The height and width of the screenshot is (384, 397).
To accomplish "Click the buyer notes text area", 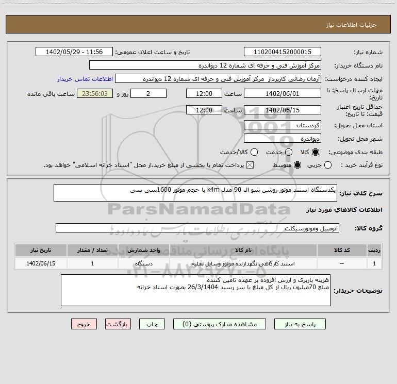I will pyautogui.click(x=195, y=290).
